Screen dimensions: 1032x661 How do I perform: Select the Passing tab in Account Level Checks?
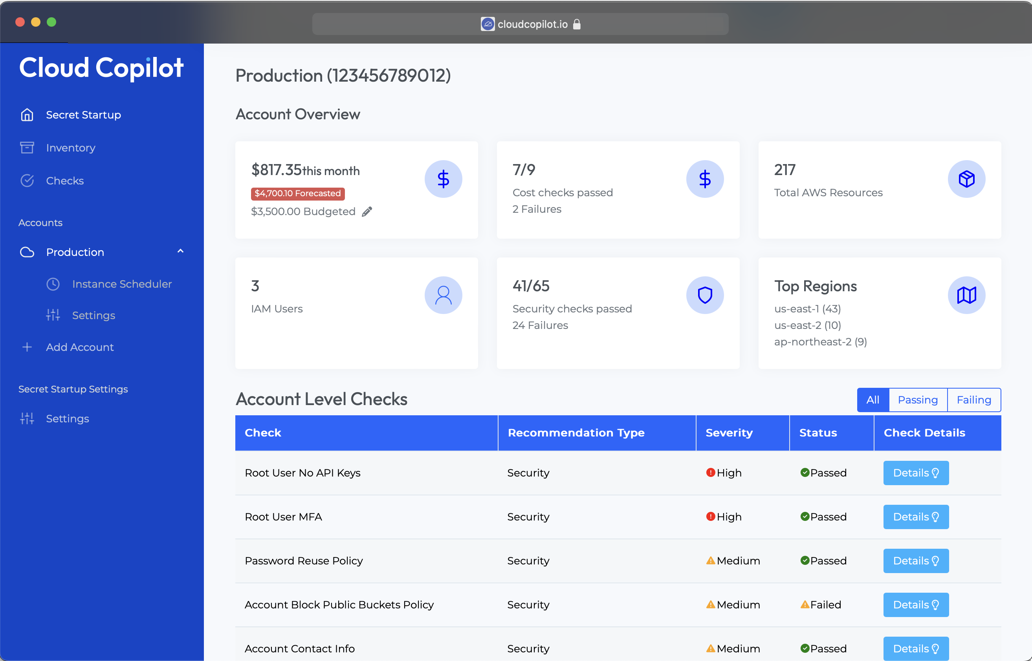pyautogui.click(x=917, y=400)
